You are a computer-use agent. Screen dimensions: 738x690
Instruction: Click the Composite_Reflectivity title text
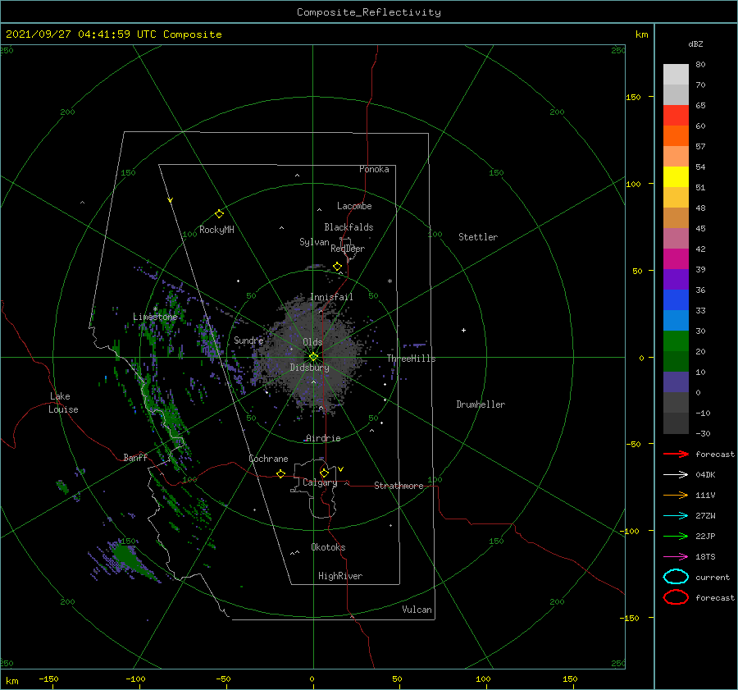point(369,12)
